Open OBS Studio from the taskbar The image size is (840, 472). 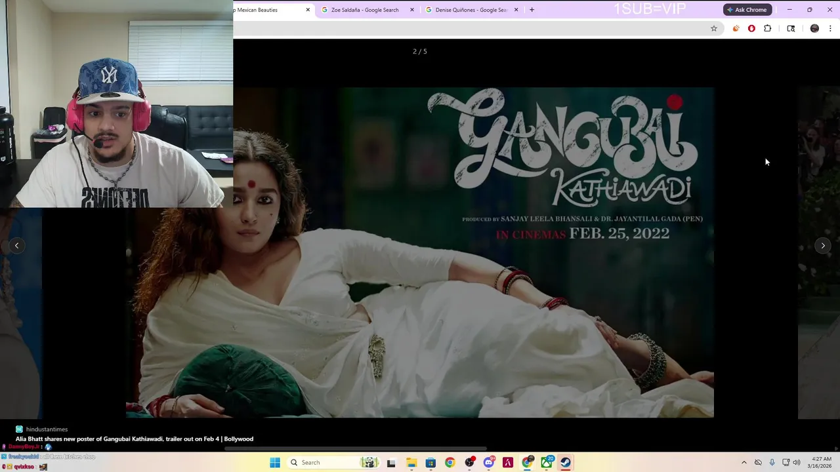point(469,463)
